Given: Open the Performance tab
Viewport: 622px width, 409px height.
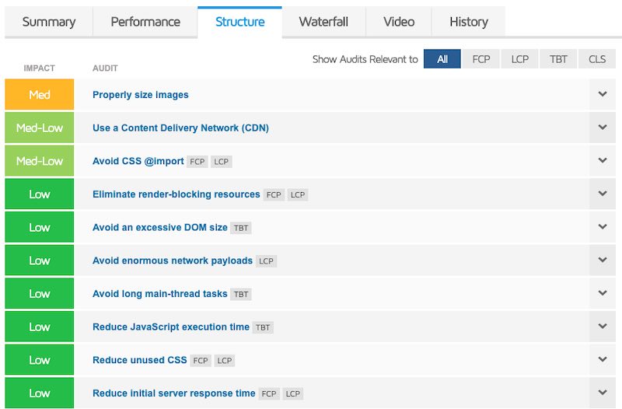Looking at the screenshot, I should click(145, 22).
